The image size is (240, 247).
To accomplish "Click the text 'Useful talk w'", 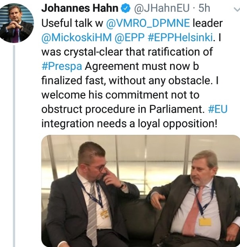I will pos(72,23).
